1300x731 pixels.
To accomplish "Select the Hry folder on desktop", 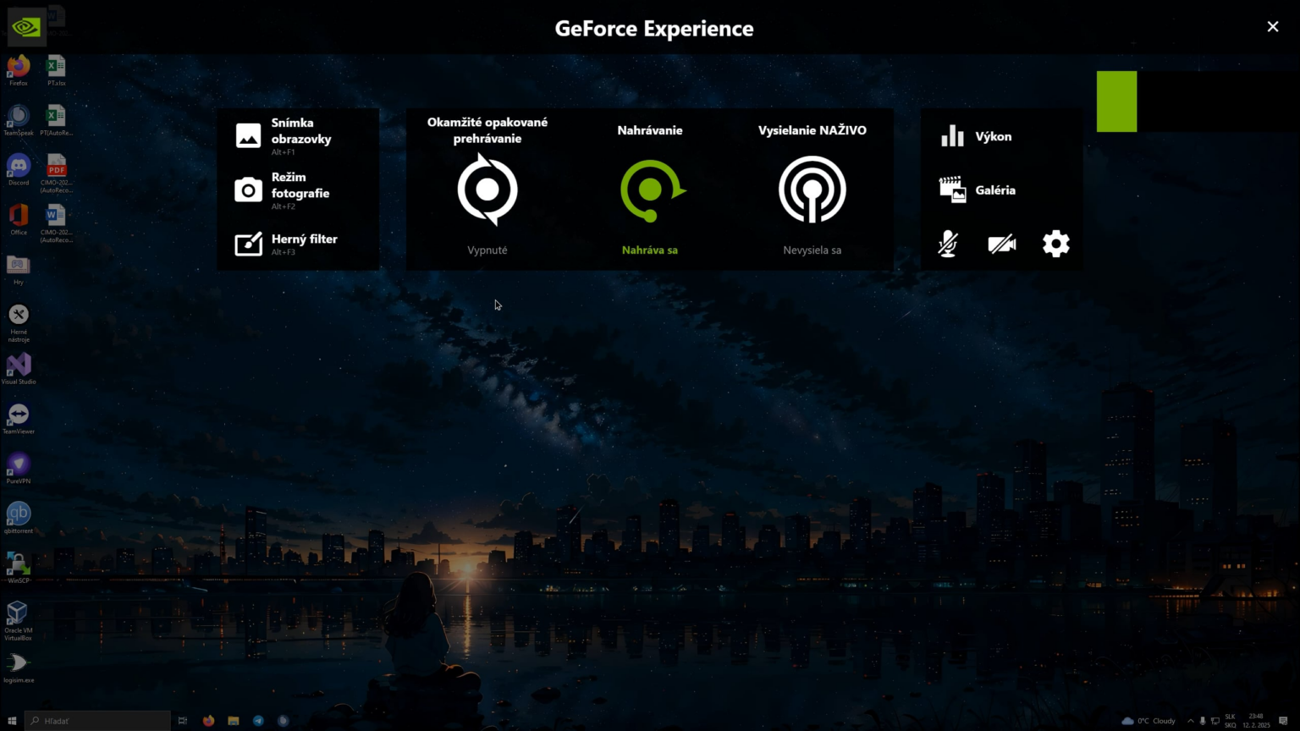I will coord(19,270).
